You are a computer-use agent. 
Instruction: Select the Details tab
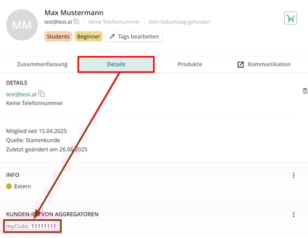click(116, 64)
